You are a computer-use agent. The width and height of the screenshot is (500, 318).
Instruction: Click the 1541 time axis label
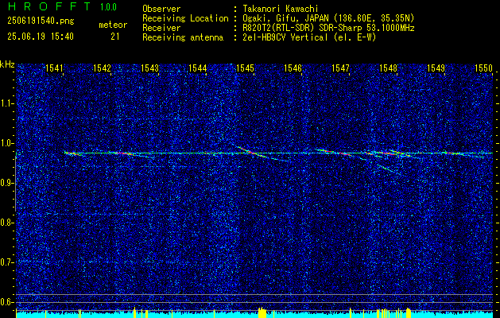click(x=54, y=68)
